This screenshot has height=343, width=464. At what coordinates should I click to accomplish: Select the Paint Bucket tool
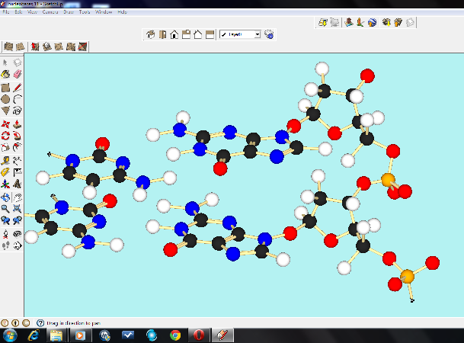(x=6, y=74)
